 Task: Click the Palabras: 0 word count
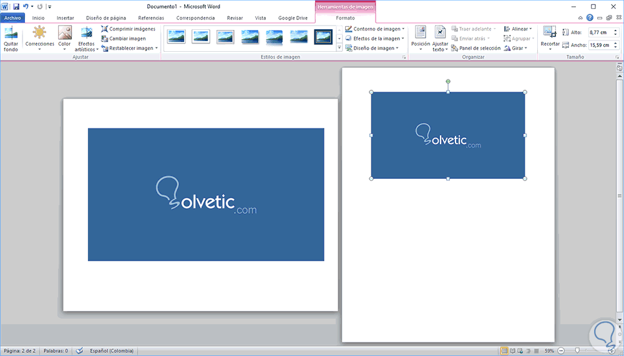click(x=56, y=351)
